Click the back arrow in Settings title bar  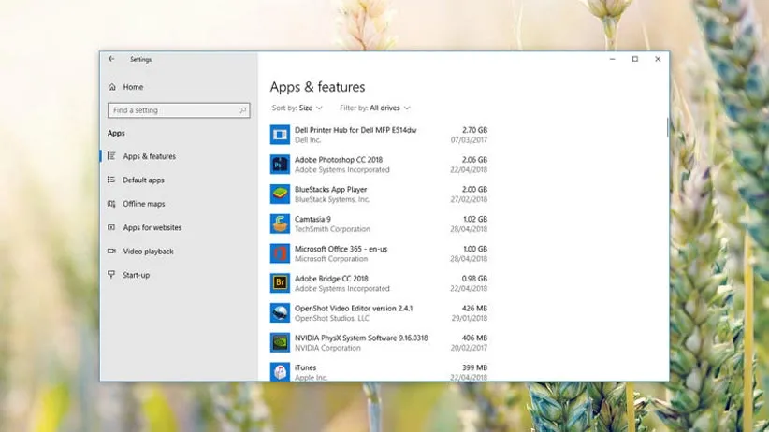(x=111, y=59)
